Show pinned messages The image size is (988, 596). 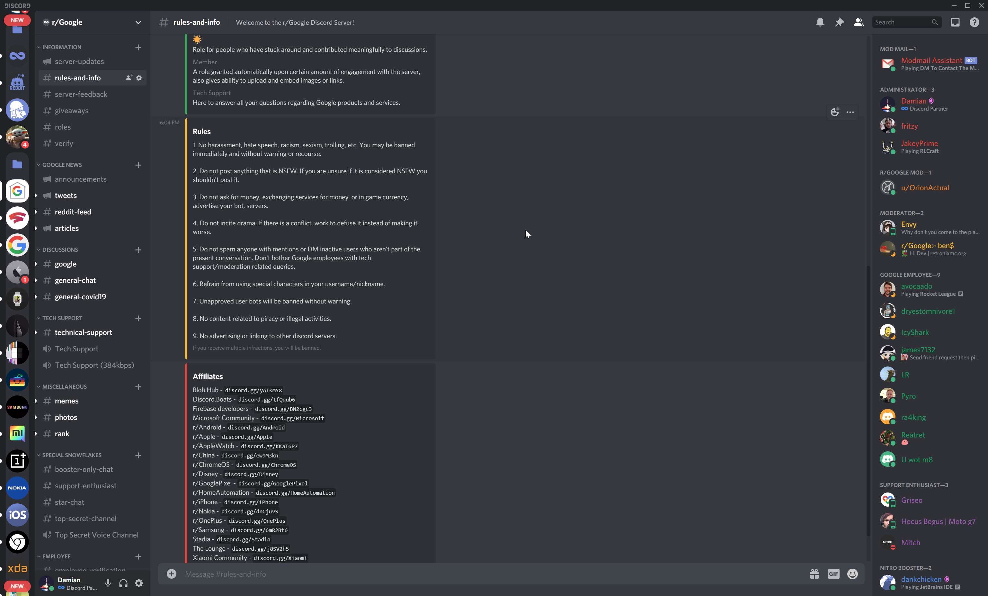(x=839, y=23)
